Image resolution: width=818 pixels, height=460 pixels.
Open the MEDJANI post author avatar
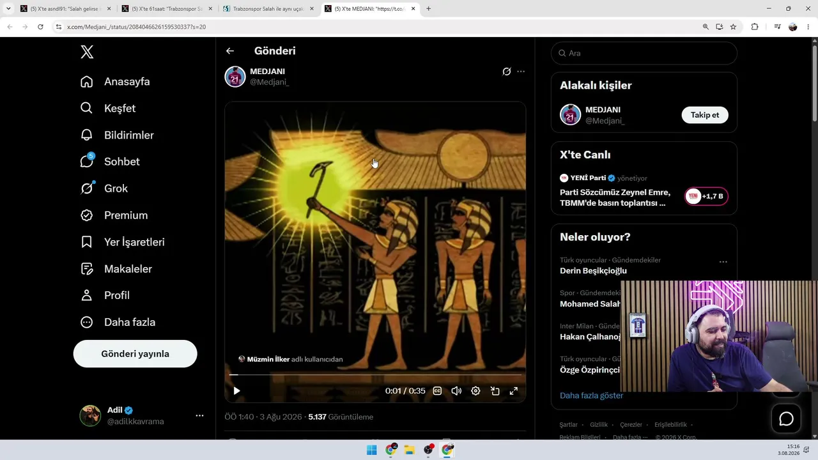(235, 77)
